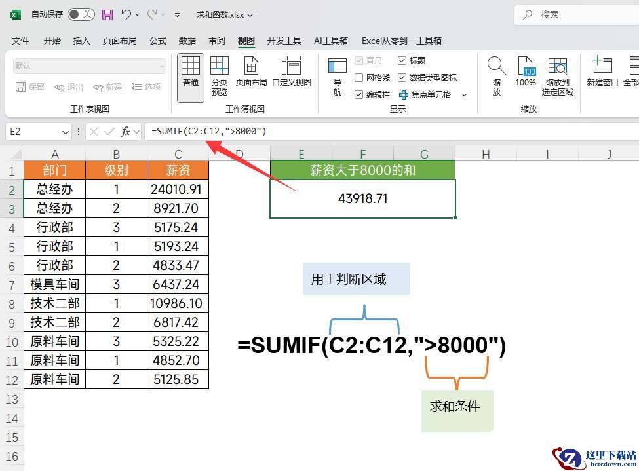Enable the Gridlines (网格线) checkbox
639x471 pixels.
tap(359, 78)
